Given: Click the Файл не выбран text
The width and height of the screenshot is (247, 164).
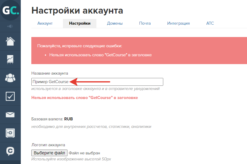Looking at the screenshot, I should tap(84, 153).
